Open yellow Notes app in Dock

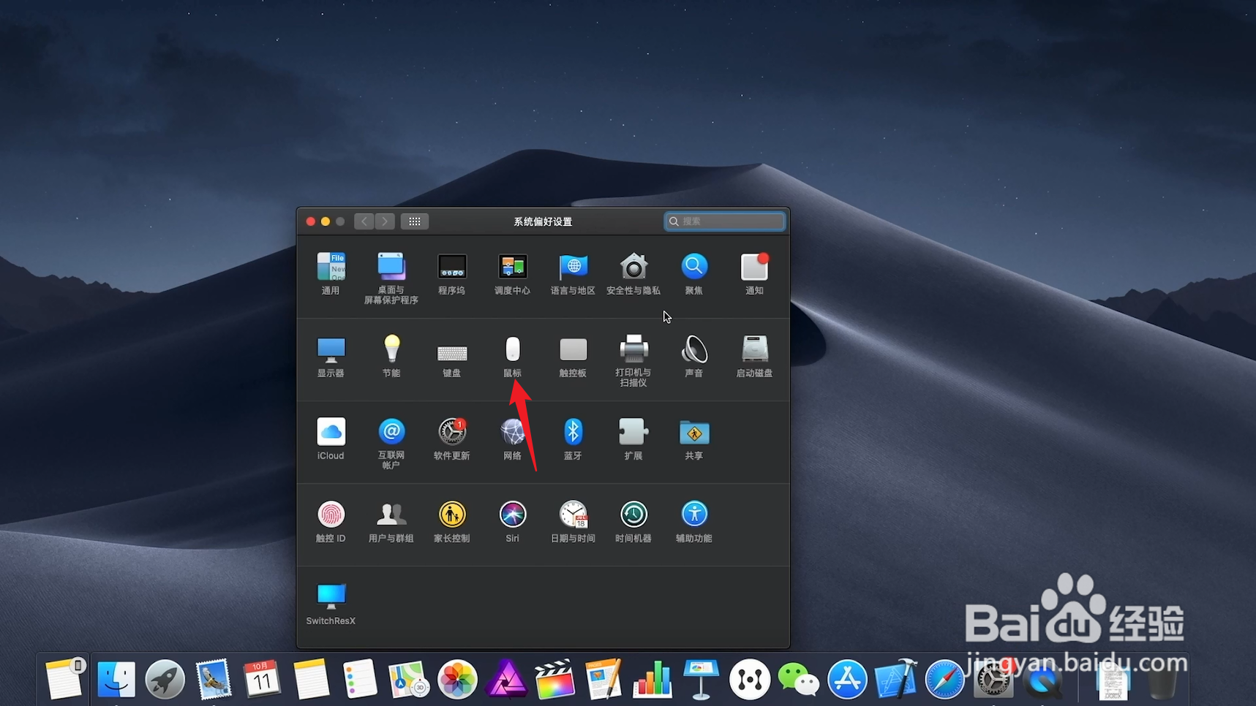[x=311, y=680]
